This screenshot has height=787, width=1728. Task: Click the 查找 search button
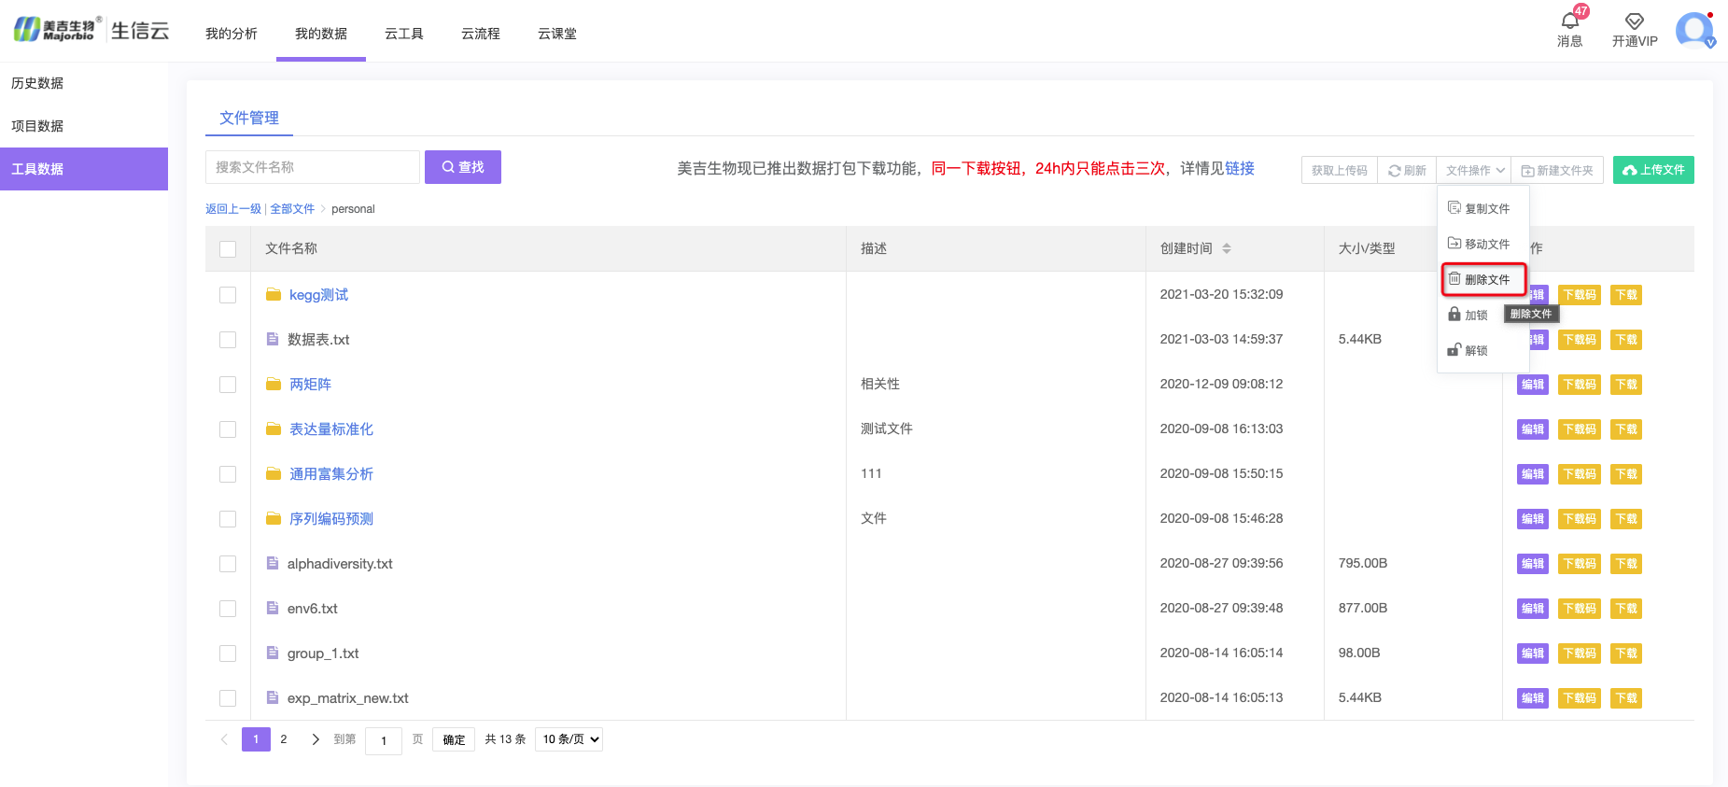[463, 167]
